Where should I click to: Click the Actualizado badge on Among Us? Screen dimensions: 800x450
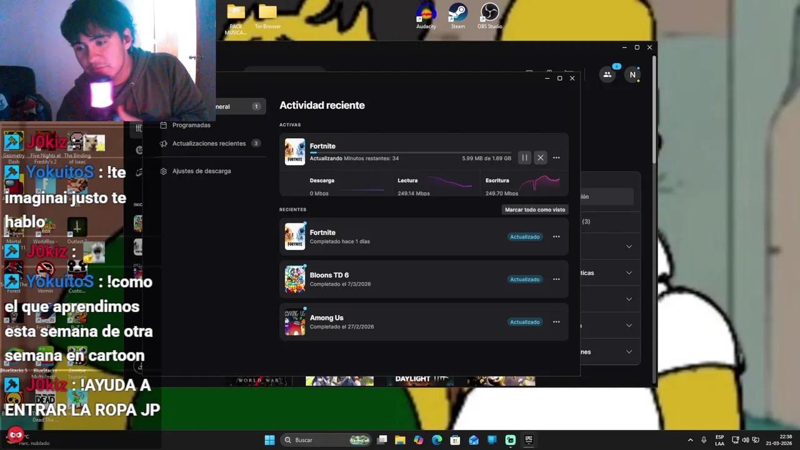pyautogui.click(x=524, y=322)
